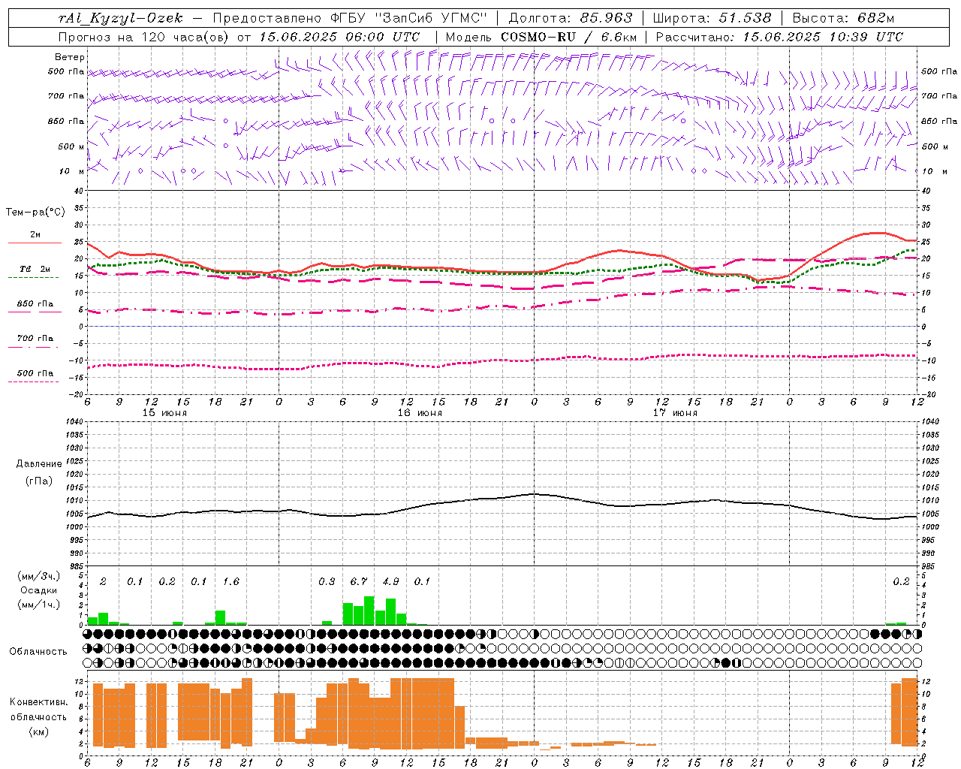Select the 'Предоставлено ФГБУ "ЗапСиб УГМС"' text
961x769 pixels.
[x=351, y=18]
